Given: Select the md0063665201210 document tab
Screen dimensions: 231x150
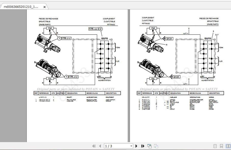Looking at the screenshot, I should (x=22, y=7).
